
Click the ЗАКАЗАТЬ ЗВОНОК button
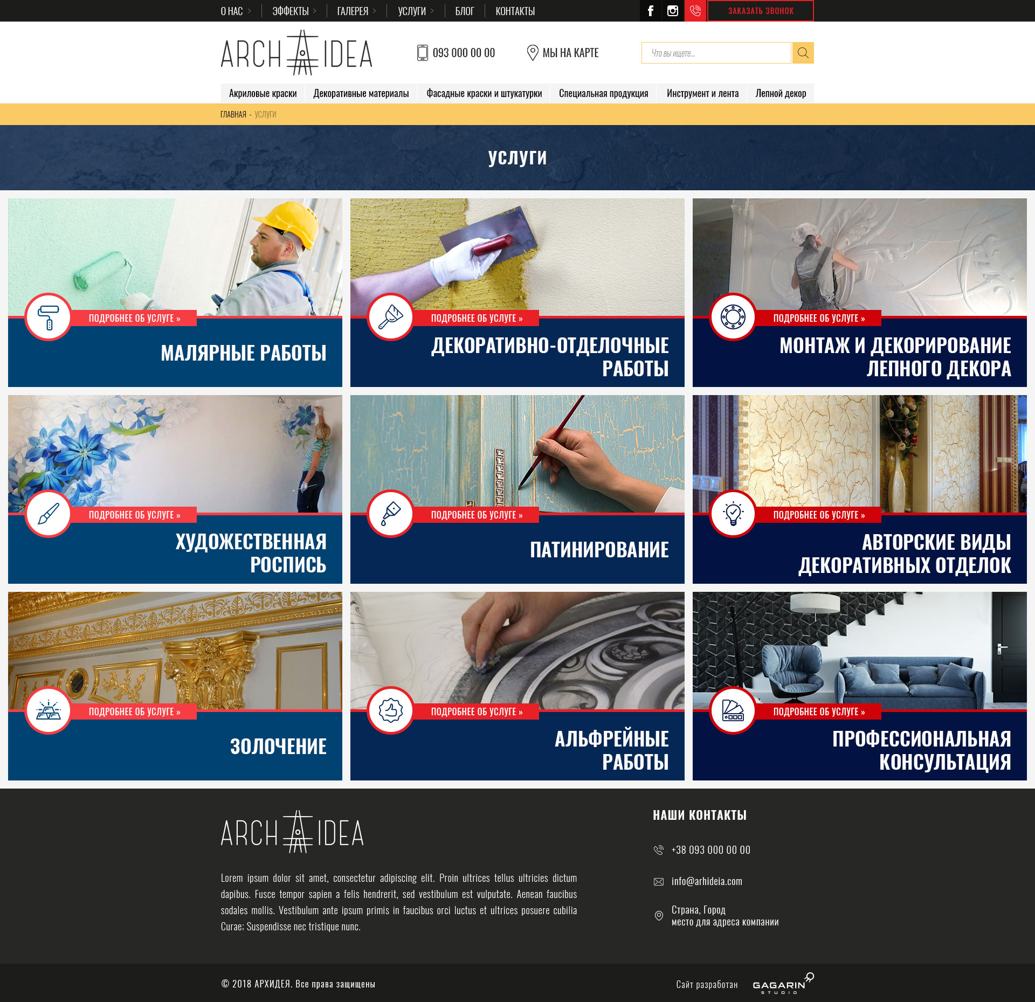click(x=761, y=11)
